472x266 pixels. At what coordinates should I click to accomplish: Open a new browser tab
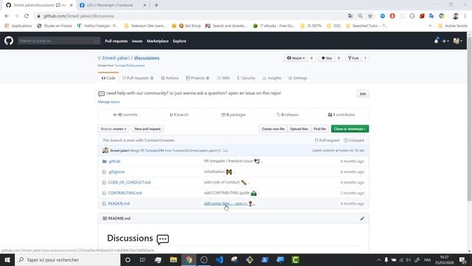pyautogui.click(x=156, y=5)
